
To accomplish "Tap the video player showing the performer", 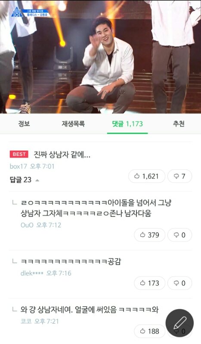I will click(x=100, y=57).
